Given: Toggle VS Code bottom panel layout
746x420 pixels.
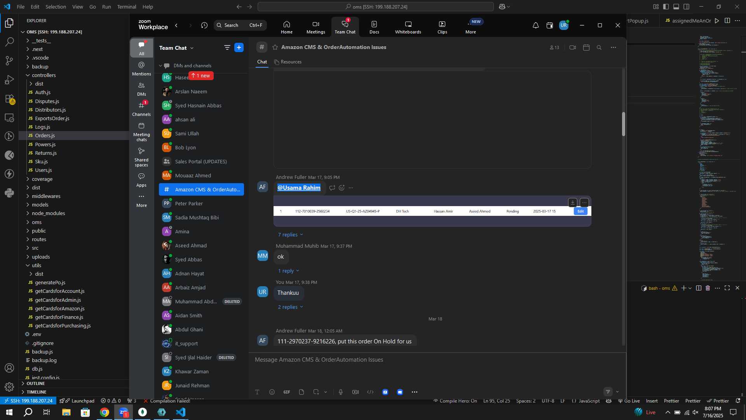Looking at the screenshot, I should pyautogui.click(x=676, y=7).
